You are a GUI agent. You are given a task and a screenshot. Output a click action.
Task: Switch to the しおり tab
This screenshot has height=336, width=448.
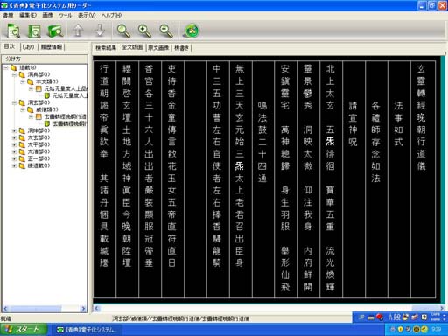[28, 47]
